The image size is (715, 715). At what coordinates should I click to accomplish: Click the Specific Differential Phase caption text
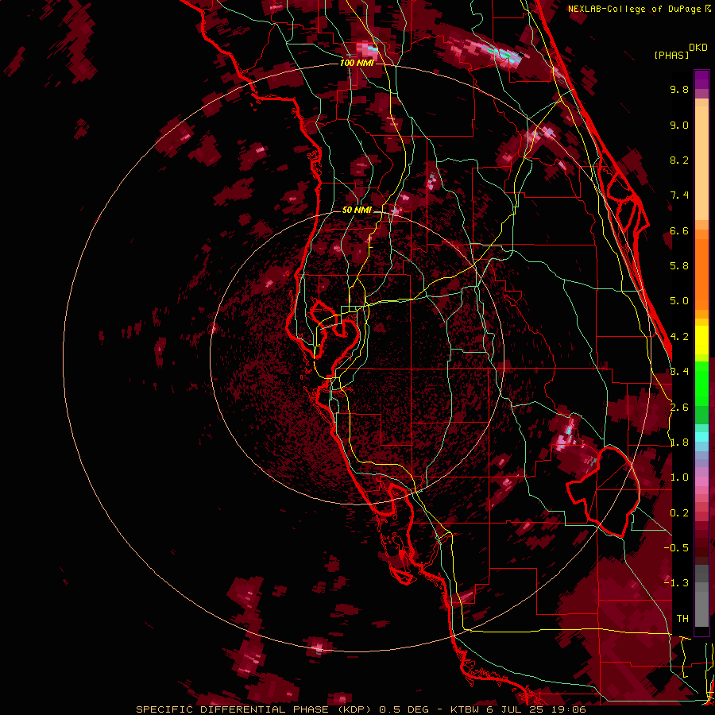click(361, 709)
